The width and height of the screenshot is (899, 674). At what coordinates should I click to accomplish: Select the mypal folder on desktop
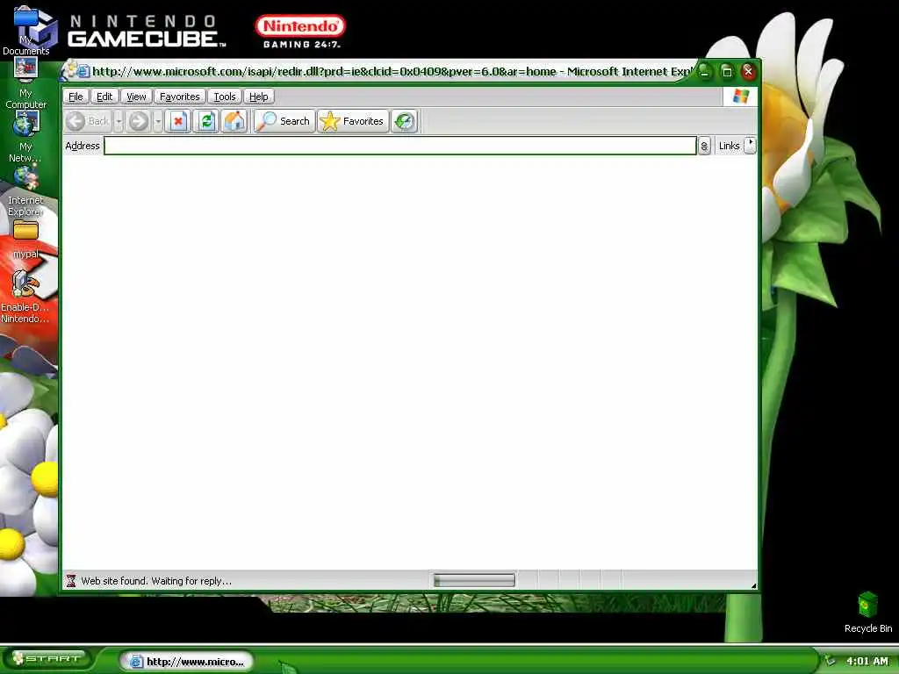click(25, 240)
